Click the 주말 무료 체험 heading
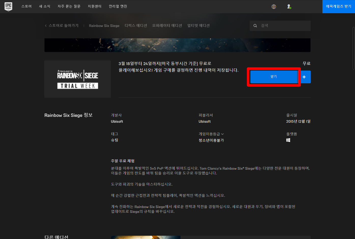Viewport: 355px width, 239px height. pos(123,161)
